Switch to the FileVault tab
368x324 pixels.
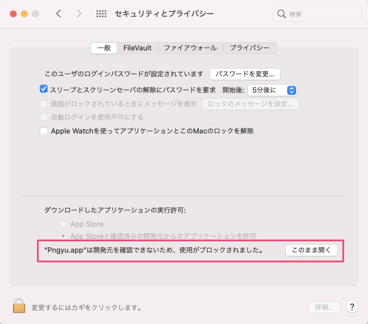coord(137,48)
